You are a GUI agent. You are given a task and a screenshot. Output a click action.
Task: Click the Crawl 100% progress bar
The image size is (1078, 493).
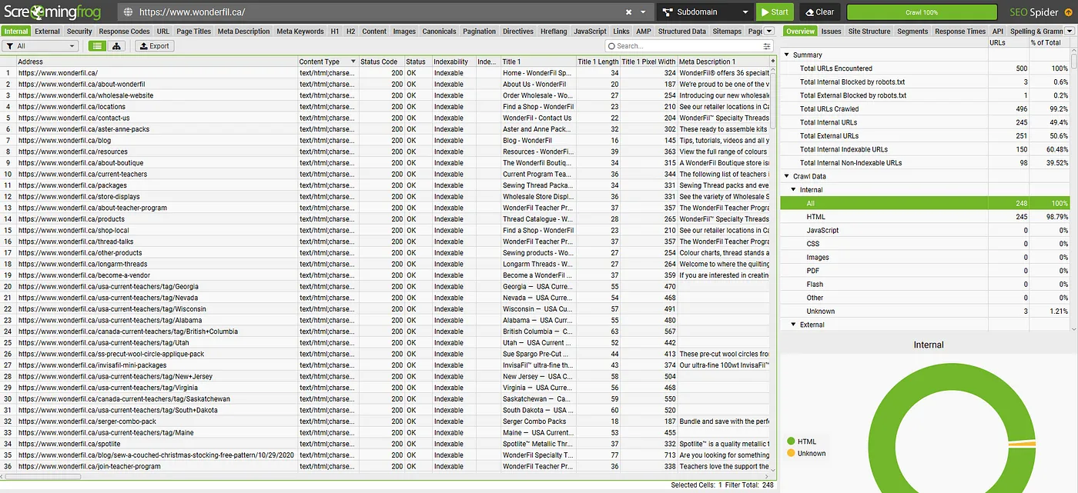(922, 12)
